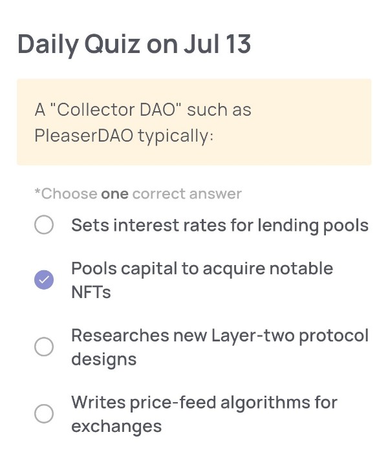Click the checked purple radio for "Pools capital" answer
Image resolution: width=388 pixels, height=472 pixels.
44,280
